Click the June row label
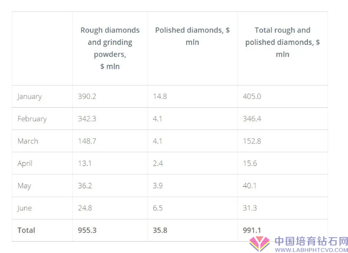The width and height of the screenshot is (348, 253). [x=24, y=208]
